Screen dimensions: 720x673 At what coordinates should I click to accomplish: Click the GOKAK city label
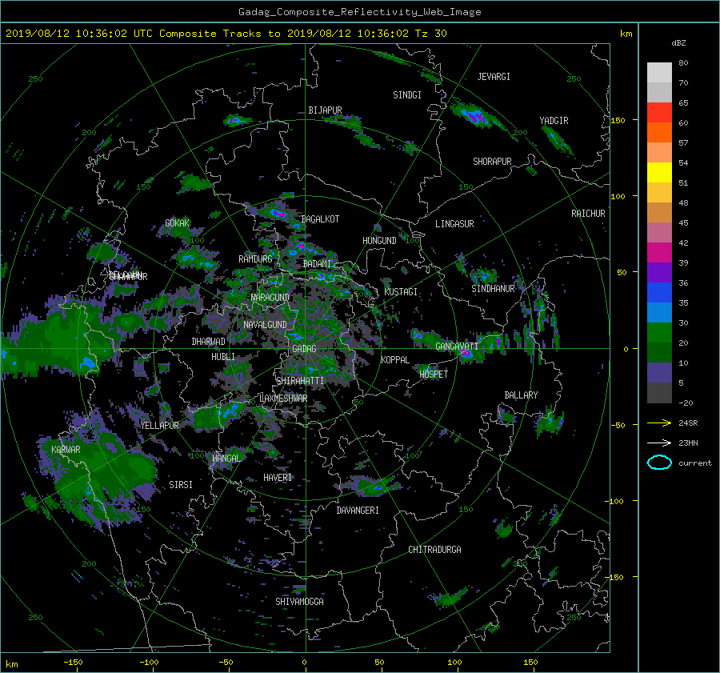pyautogui.click(x=178, y=222)
